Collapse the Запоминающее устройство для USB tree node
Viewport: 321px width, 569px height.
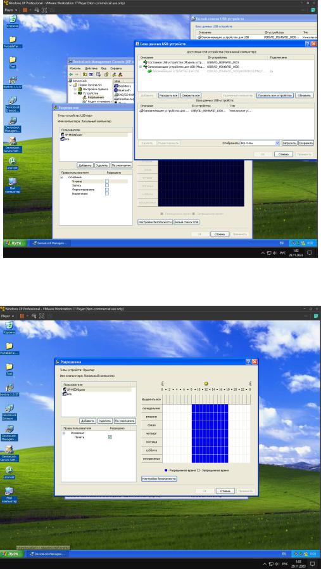tap(141, 67)
